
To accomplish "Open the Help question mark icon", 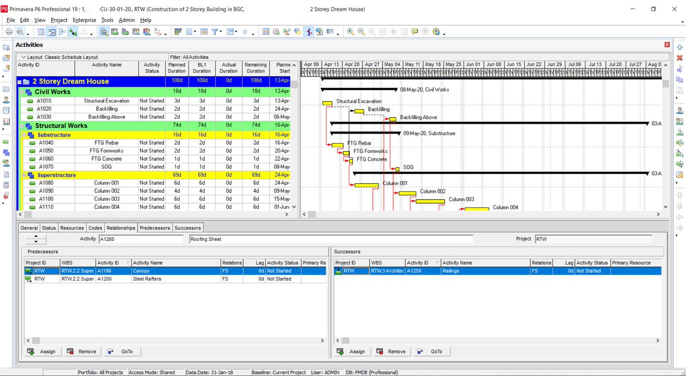I will (436, 32).
